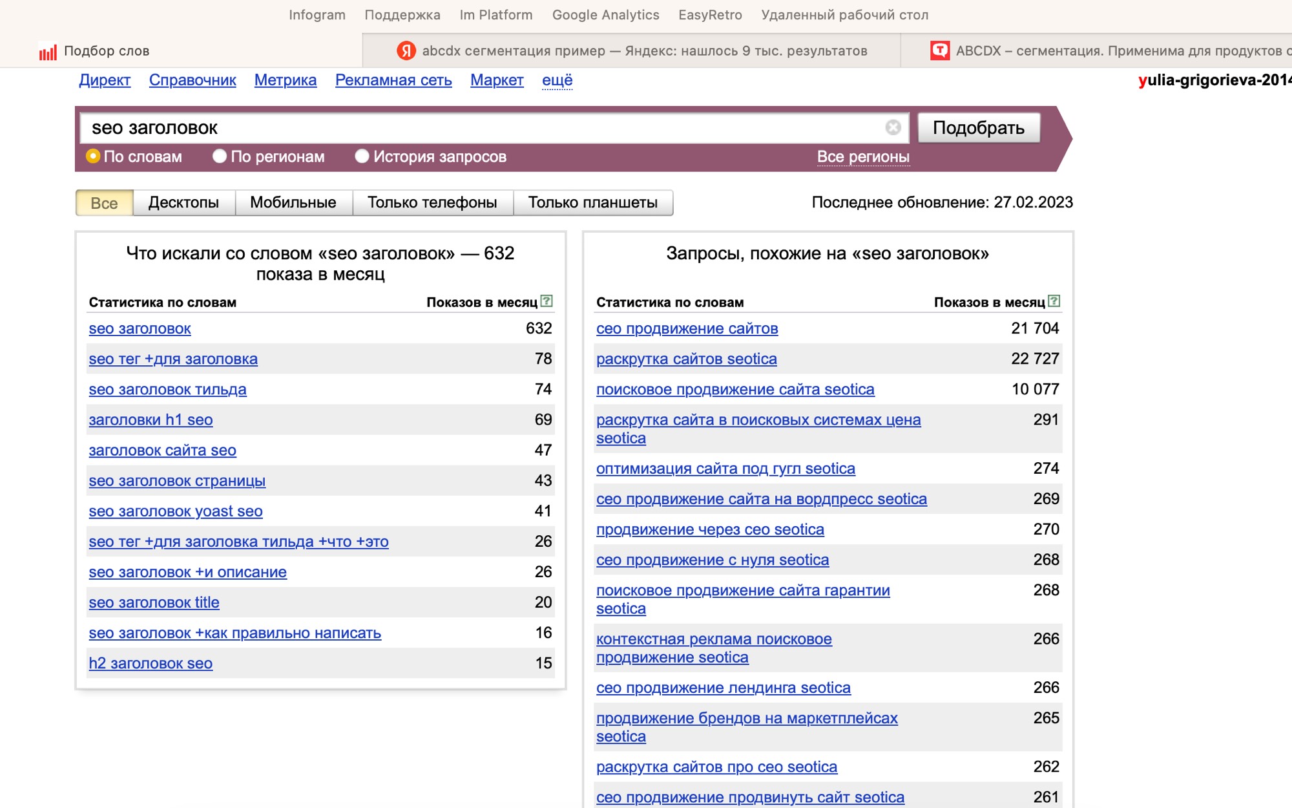The height and width of the screenshot is (808, 1292).
Task: Click the Подобрать button
Action: point(979,128)
